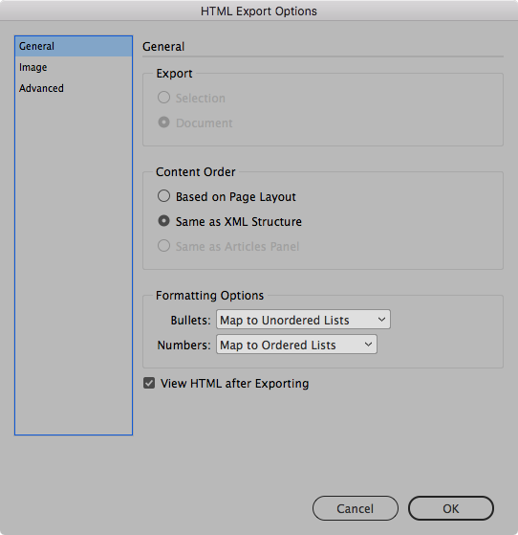The width and height of the screenshot is (518, 535).
Task: Select Same as XML Structure radio
Action: pyautogui.click(x=163, y=221)
